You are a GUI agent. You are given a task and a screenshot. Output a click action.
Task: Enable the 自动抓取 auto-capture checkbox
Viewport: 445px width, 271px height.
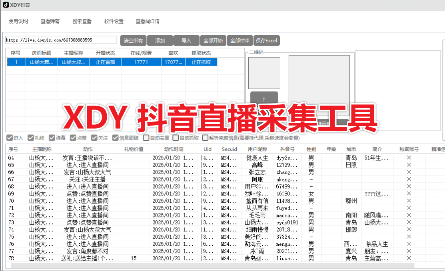(176, 138)
